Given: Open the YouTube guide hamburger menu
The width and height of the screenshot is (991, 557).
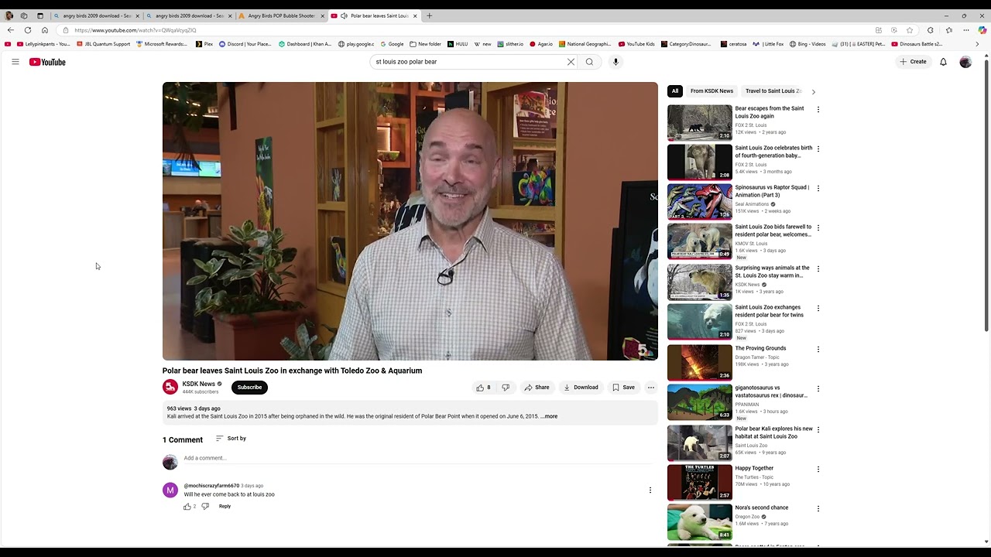Looking at the screenshot, I should pos(15,62).
